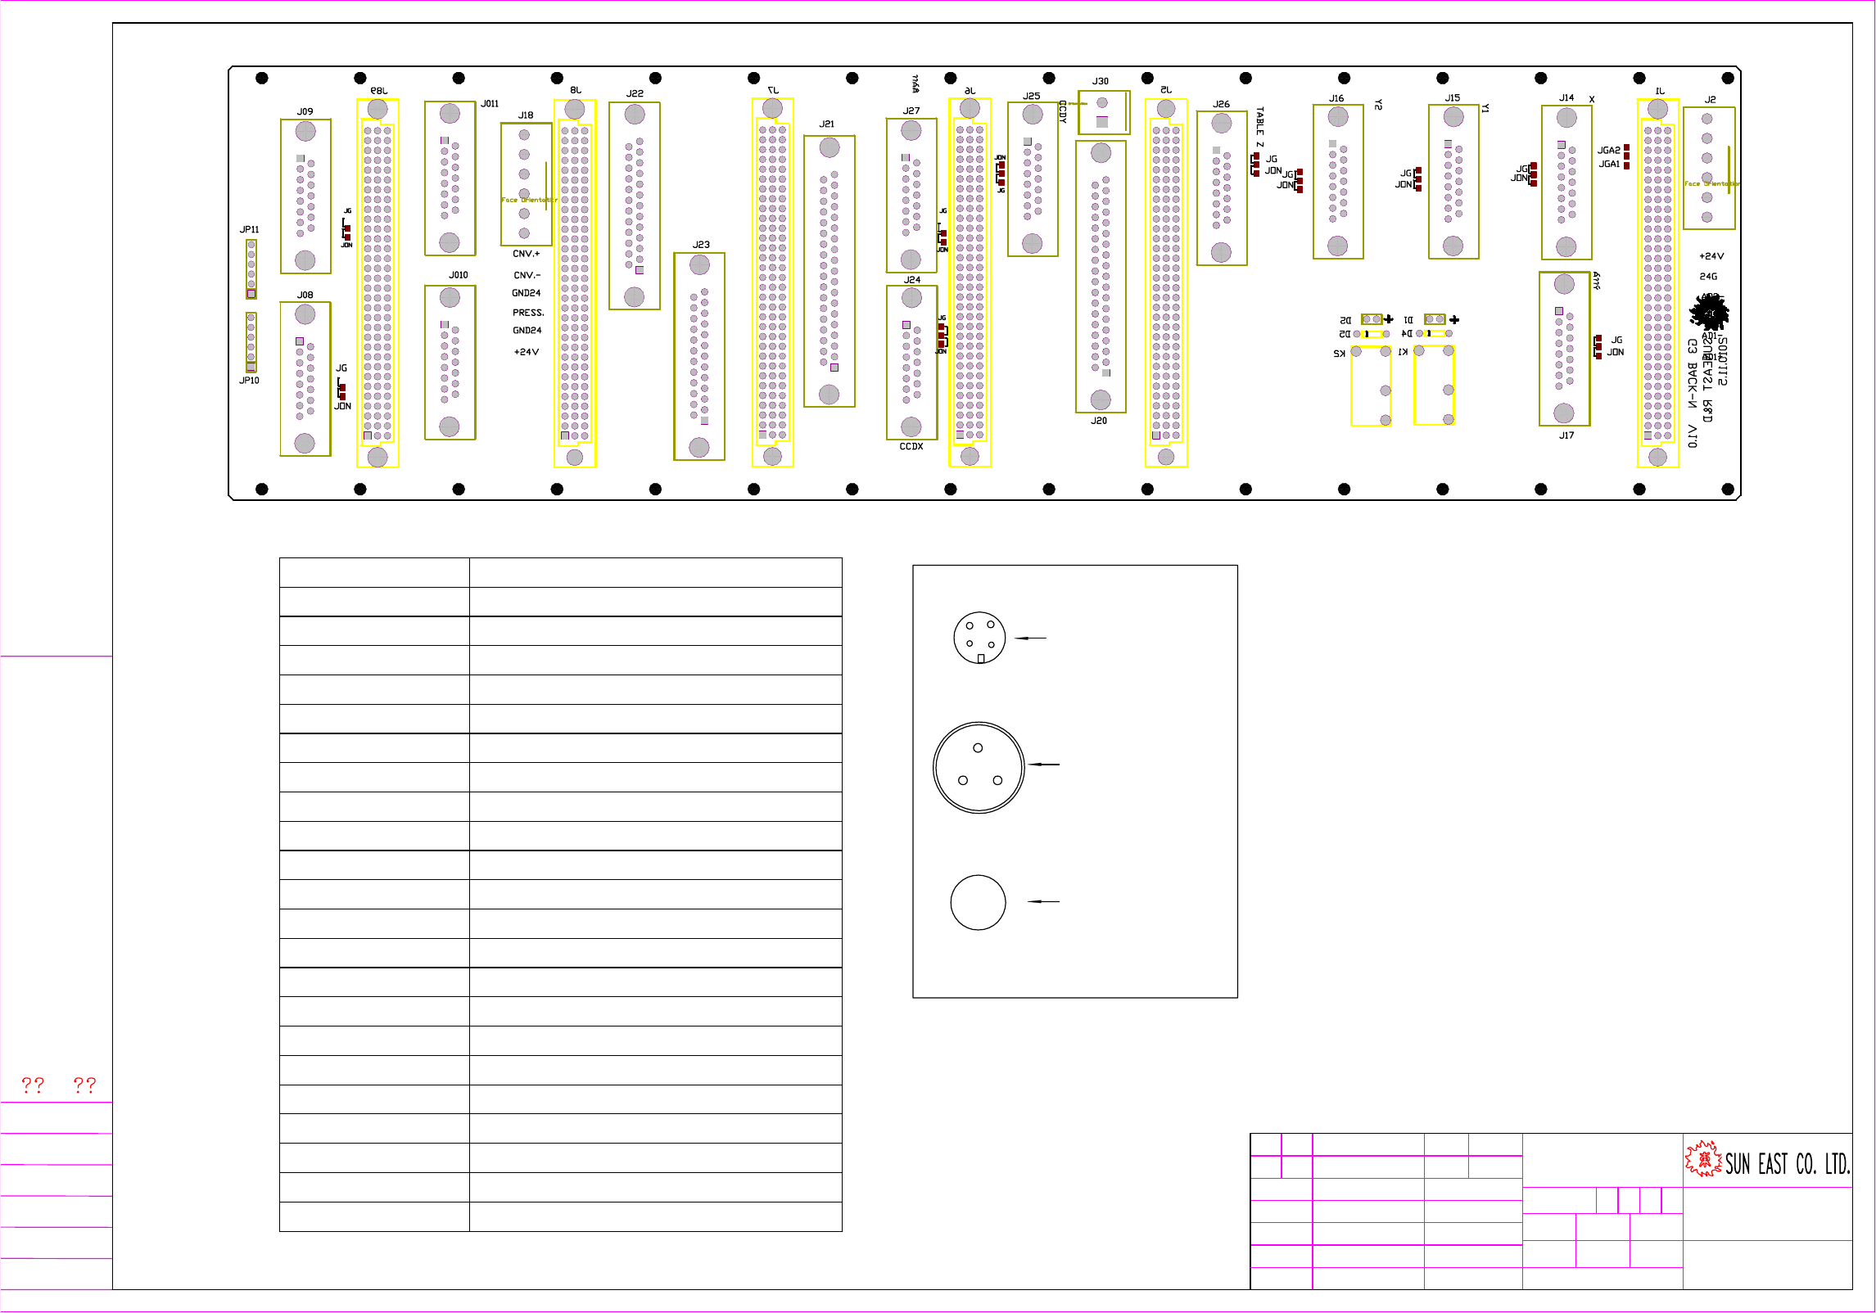Select the K2 relay footprint
This screenshot has height=1313, width=1876.
(x=1370, y=386)
